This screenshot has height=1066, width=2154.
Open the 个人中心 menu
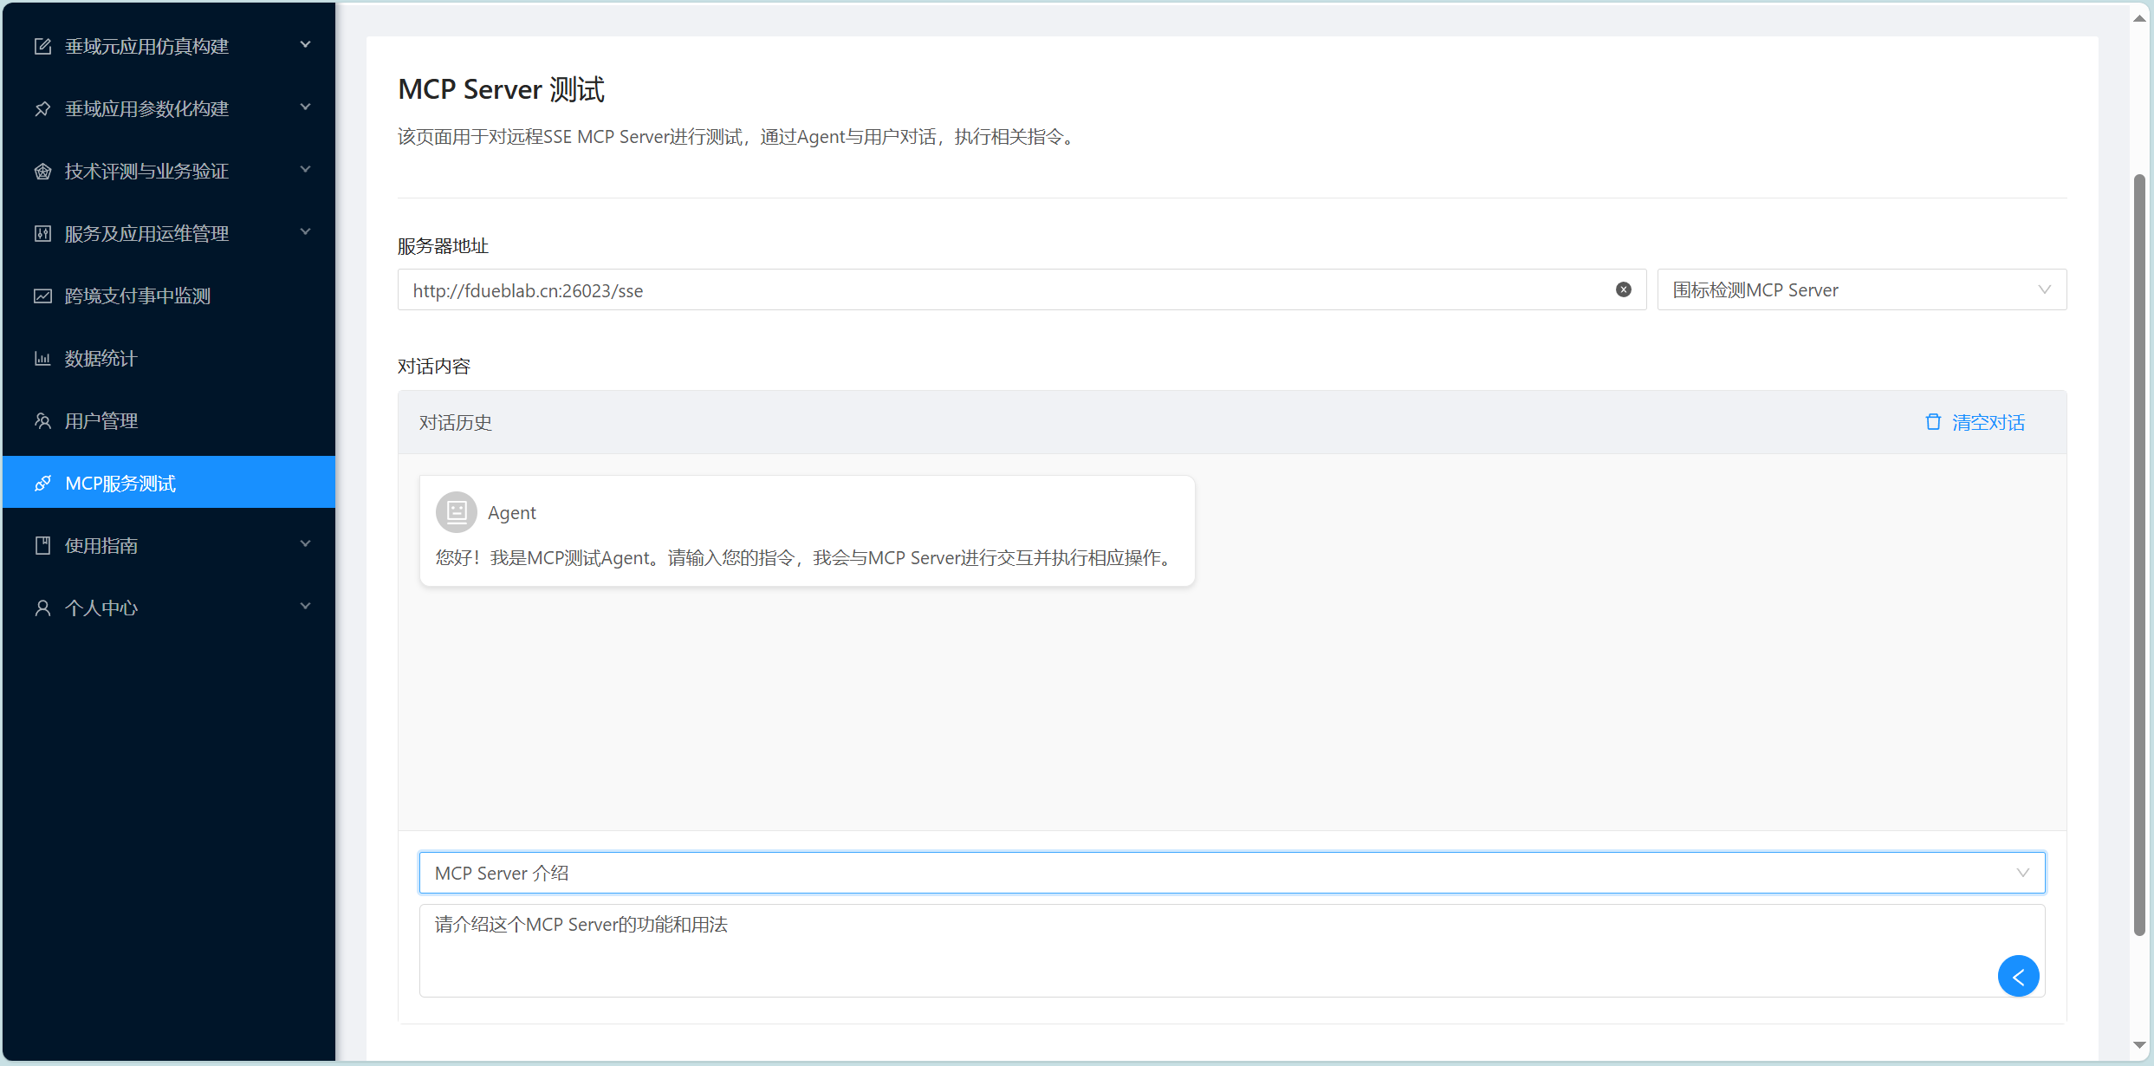(168, 608)
